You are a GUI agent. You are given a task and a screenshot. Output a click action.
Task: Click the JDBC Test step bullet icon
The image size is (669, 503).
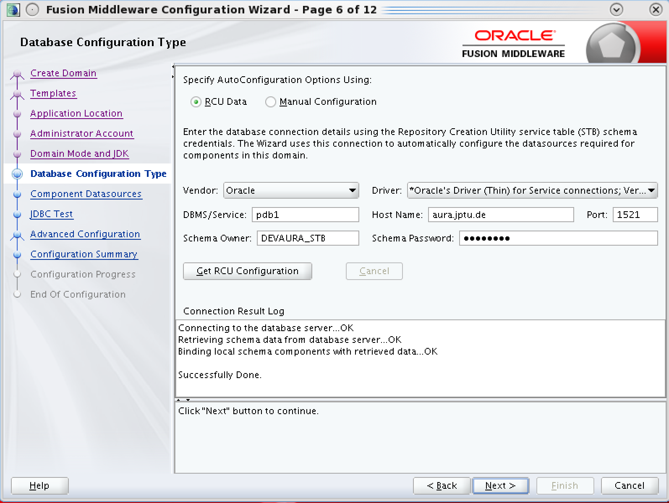point(17,215)
